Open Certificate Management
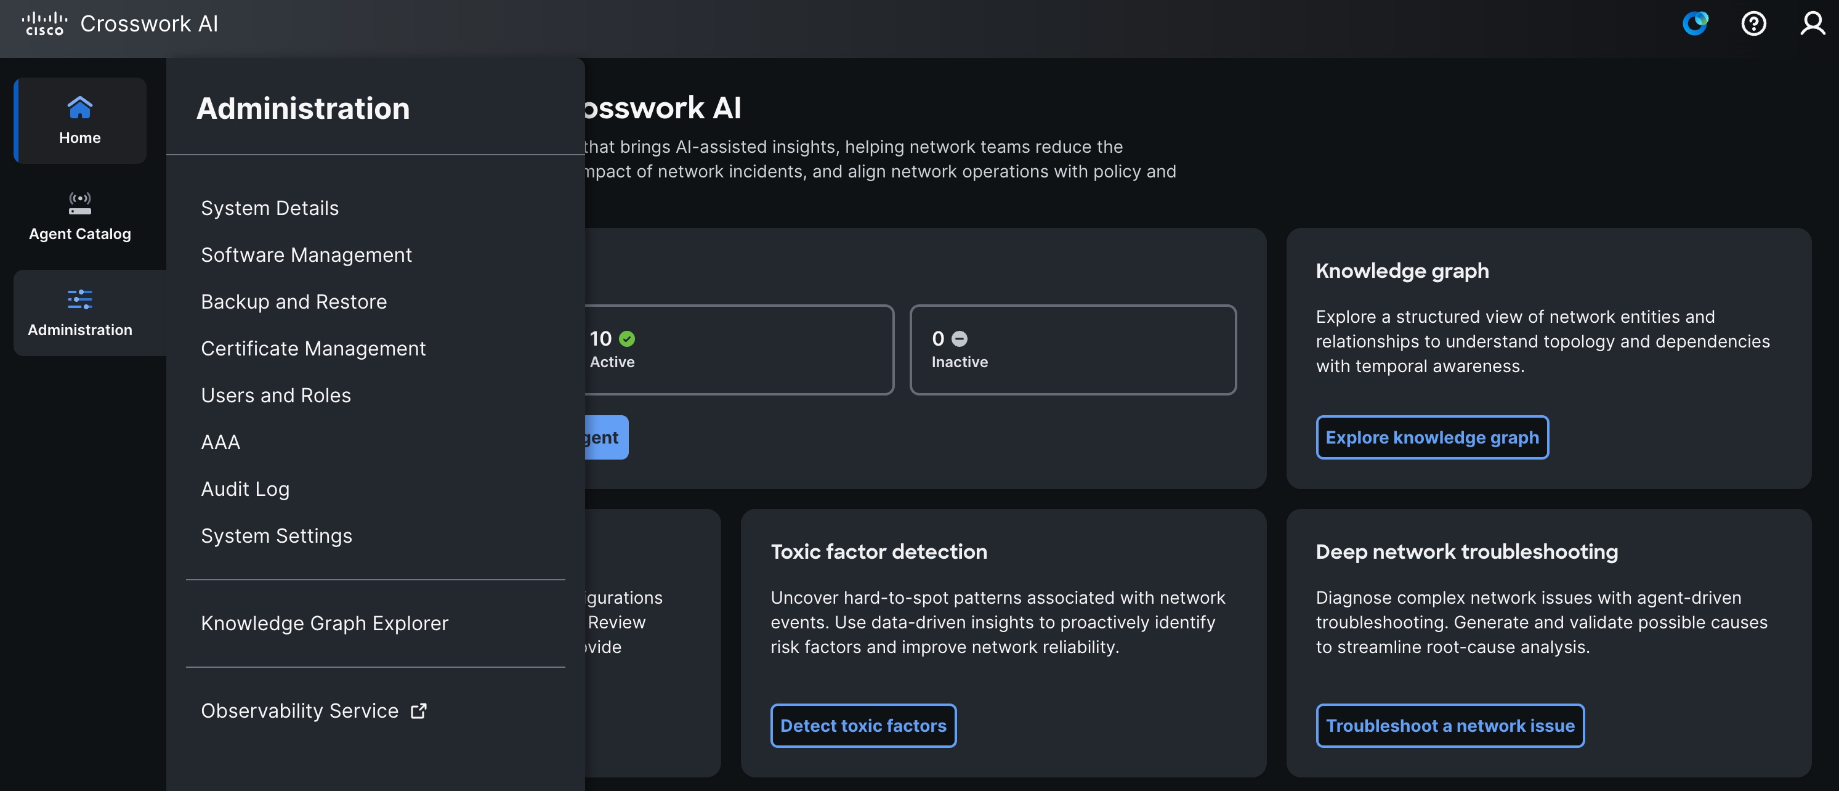 pyautogui.click(x=313, y=349)
